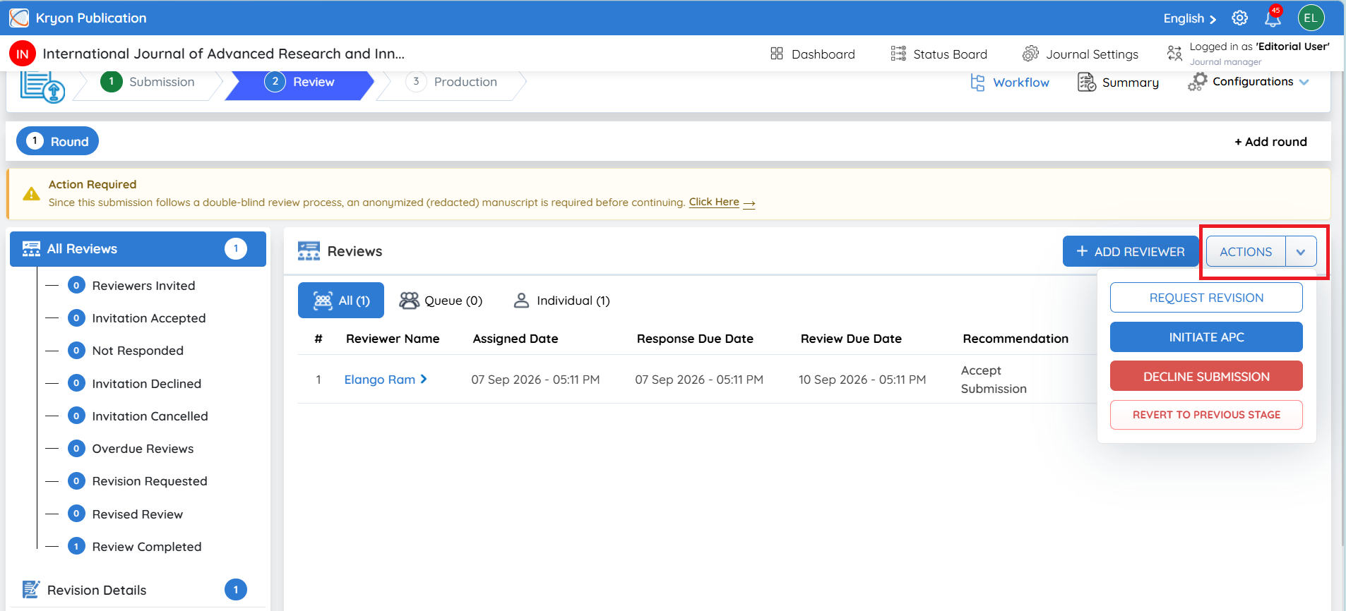Click the Summary document icon

pyautogui.click(x=1086, y=83)
